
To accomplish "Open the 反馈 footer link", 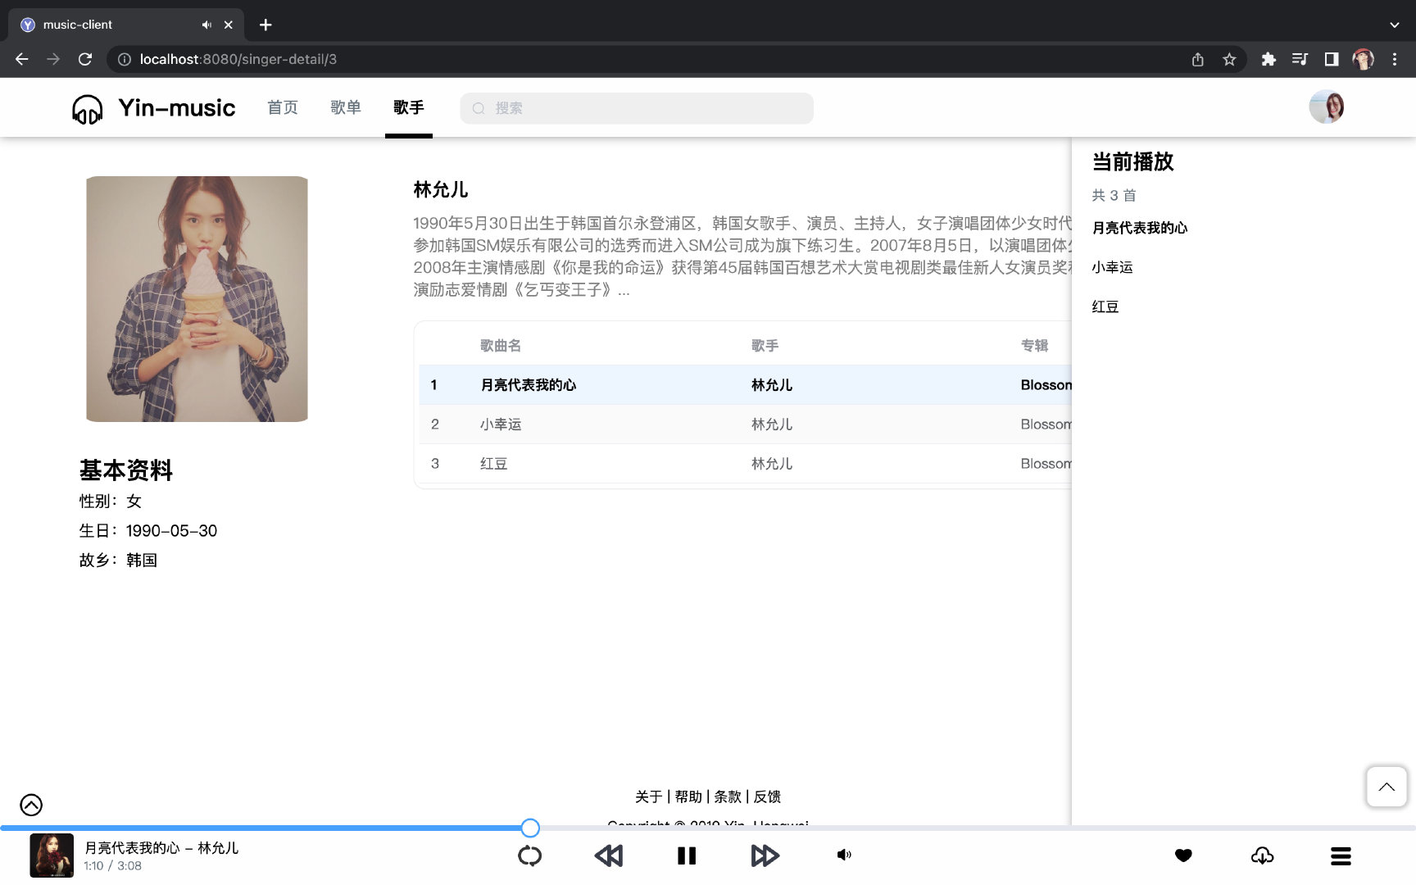I will point(767,796).
